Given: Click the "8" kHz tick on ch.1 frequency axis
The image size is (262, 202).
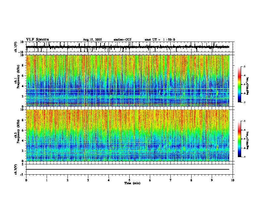Looking at the screenshot, I should click(23, 65).
